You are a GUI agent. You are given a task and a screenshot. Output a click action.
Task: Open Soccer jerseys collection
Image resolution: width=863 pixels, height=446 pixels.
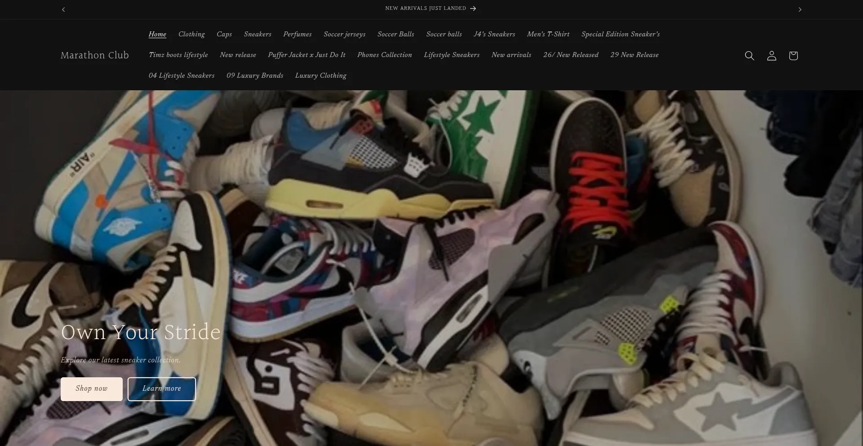(x=344, y=34)
